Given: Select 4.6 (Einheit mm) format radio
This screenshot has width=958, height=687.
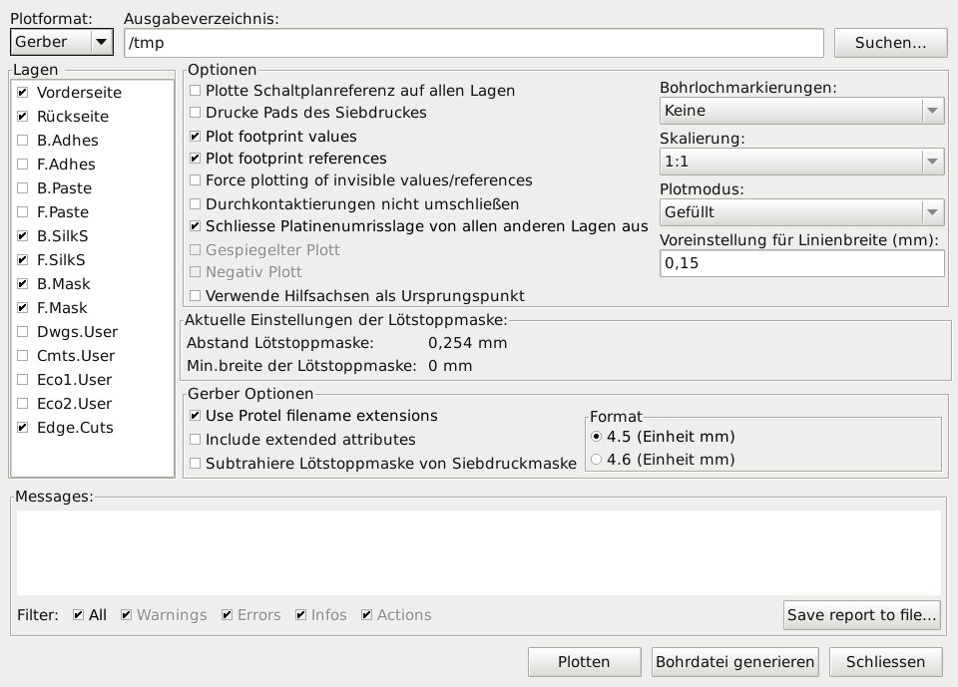Looking at the screenshot, I should pyautogui.click(x=597, y=460).
